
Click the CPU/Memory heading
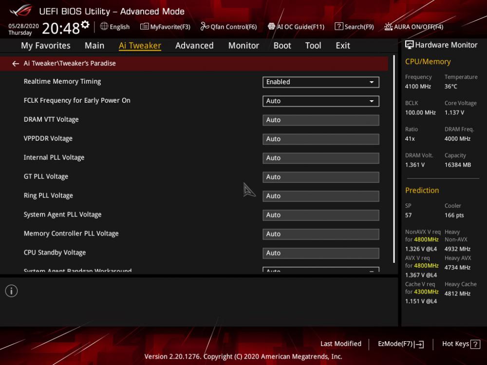pos(428,62)
